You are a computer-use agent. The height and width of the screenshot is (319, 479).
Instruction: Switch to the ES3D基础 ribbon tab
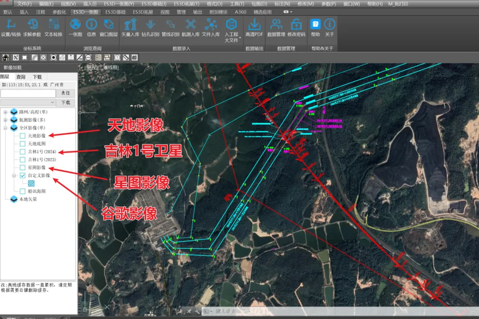(x=115, y=12)
